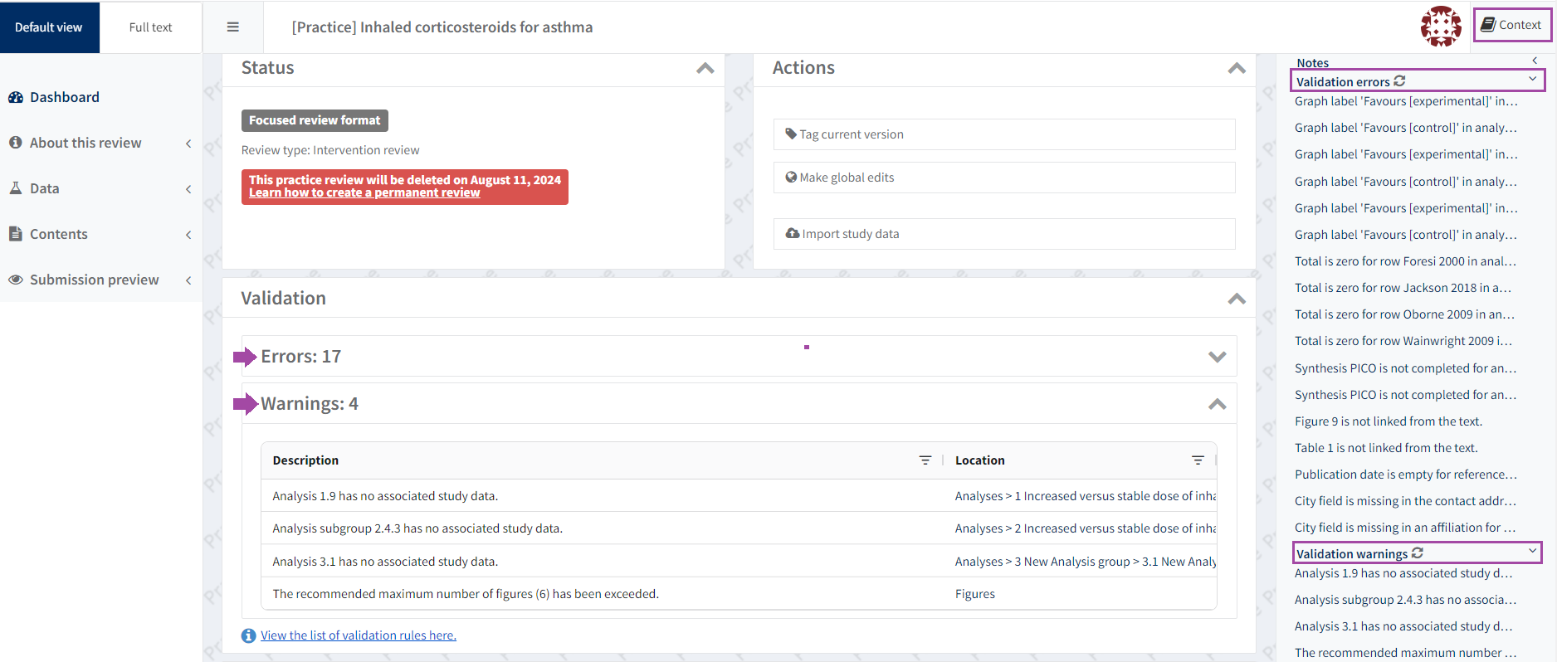Image resolution: width=1557 pixels, height=662 pixels.
Task: Click the Location column filter icon
Action: pyautogui.click(x=1197, y=460)
